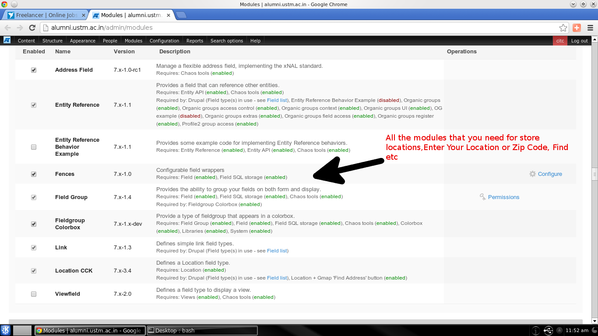Open the People admin menu
The height and width of the screenshot is (336, 598).
point(110,41)
